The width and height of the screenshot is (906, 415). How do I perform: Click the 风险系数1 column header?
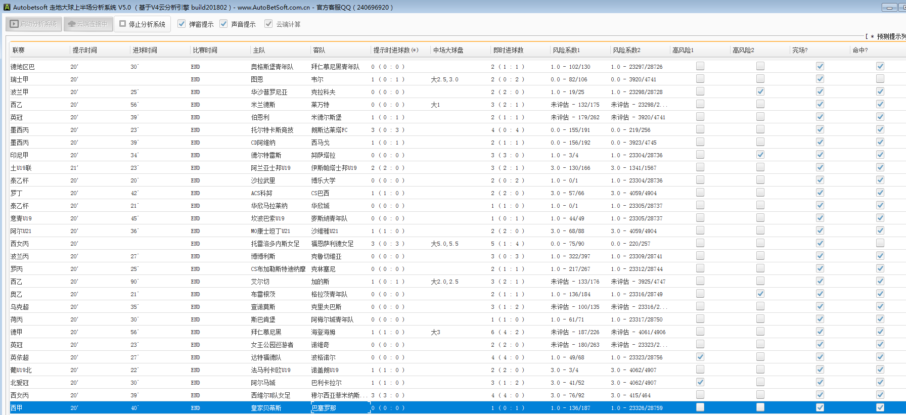tap(566, 50)
